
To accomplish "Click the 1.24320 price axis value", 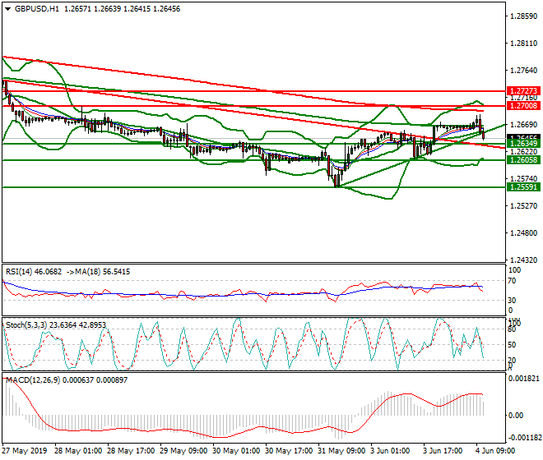I will [524, 260].
